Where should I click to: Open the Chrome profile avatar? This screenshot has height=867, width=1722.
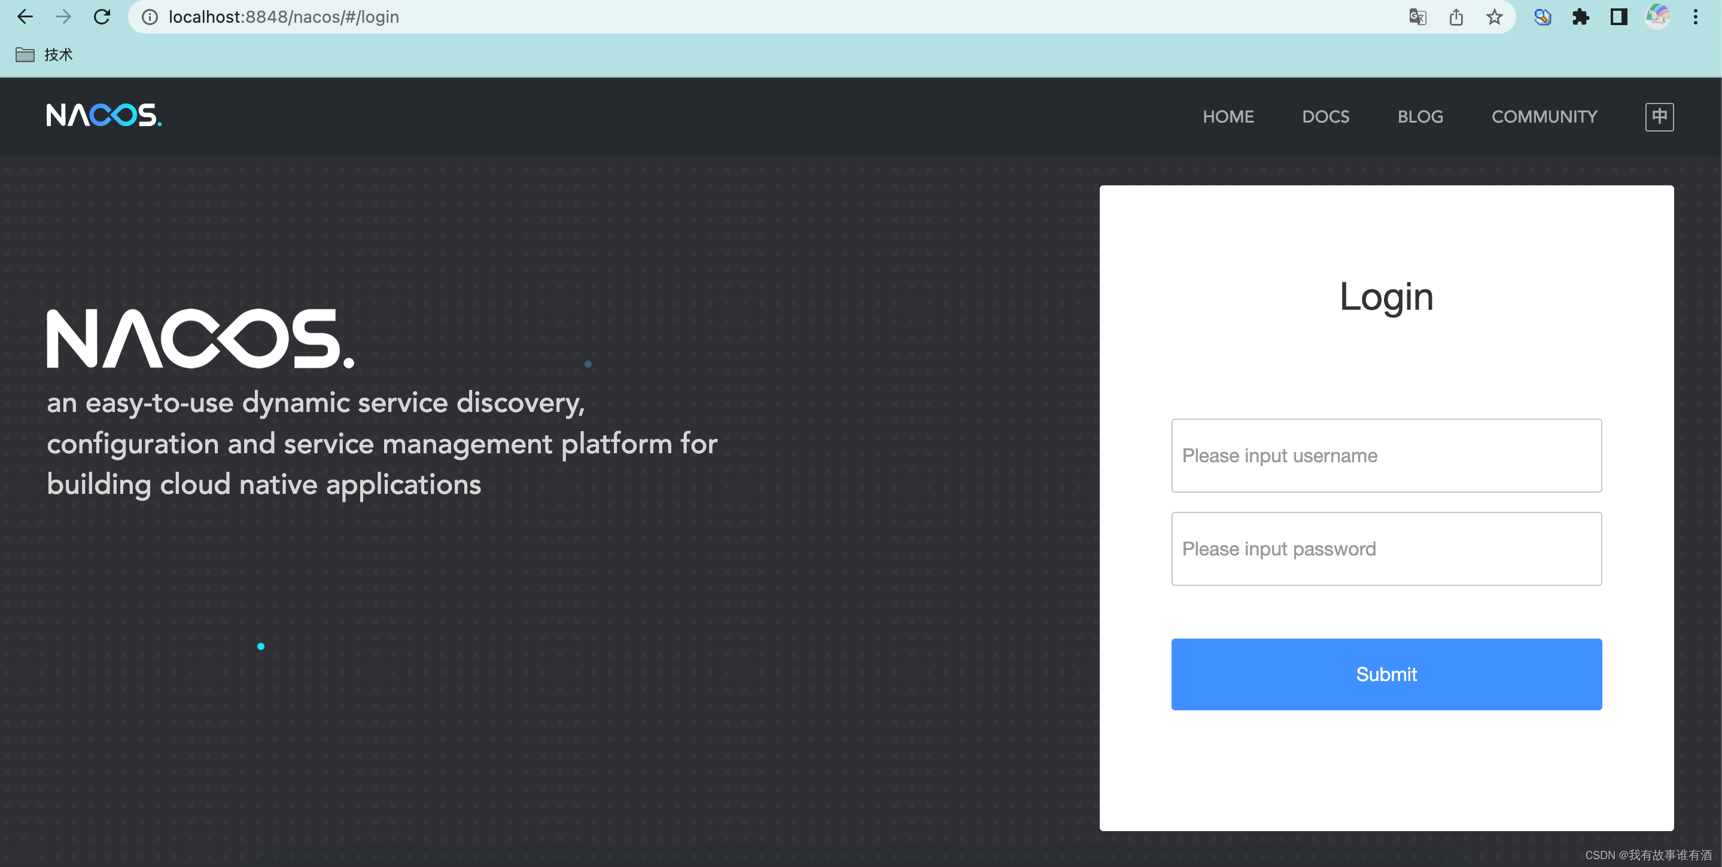point(1657,17)
